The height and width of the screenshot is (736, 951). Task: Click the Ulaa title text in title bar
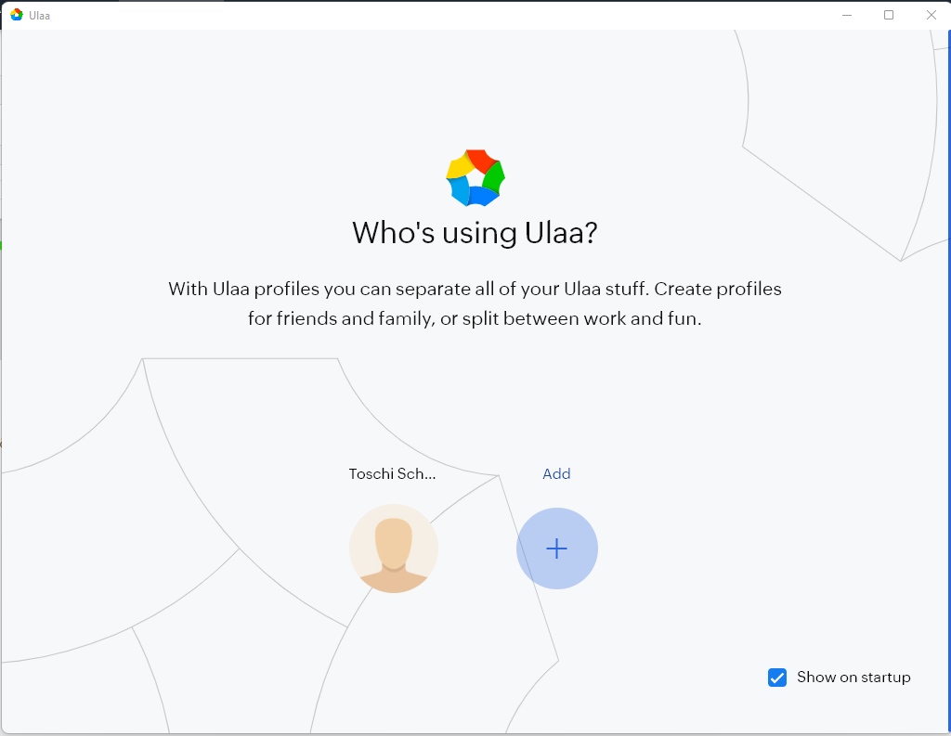pos(39,16)
